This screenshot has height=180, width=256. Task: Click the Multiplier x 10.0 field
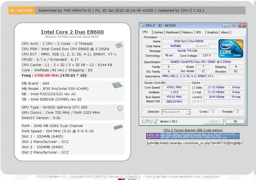click(x=174, y=92)
